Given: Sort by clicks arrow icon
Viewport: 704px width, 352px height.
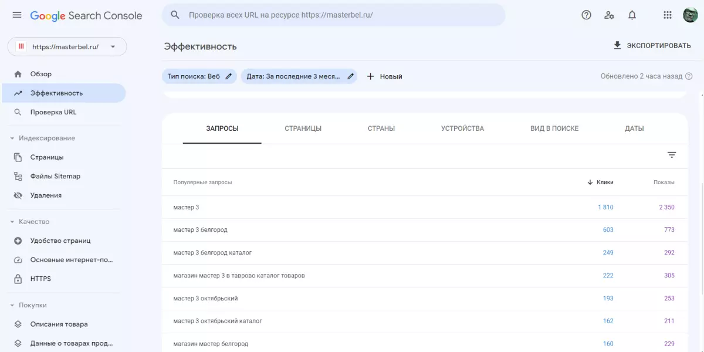Looking at the screenshot, I should (x=590, y=182).
